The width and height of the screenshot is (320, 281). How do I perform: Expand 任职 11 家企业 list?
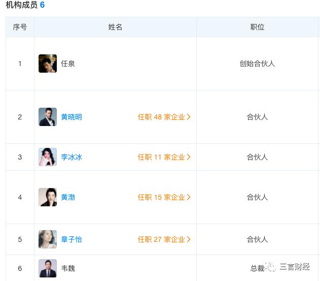point(164,157)
